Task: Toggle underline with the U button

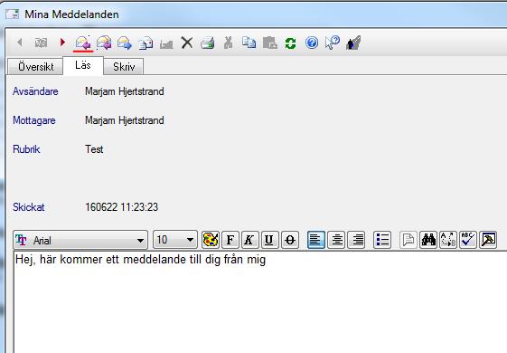Action: click(269, 240)
